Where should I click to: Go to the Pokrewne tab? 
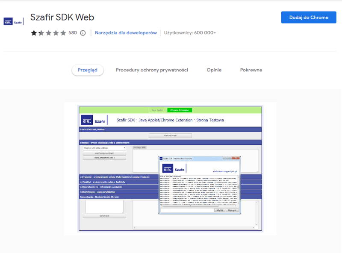(x=251, y=70)
